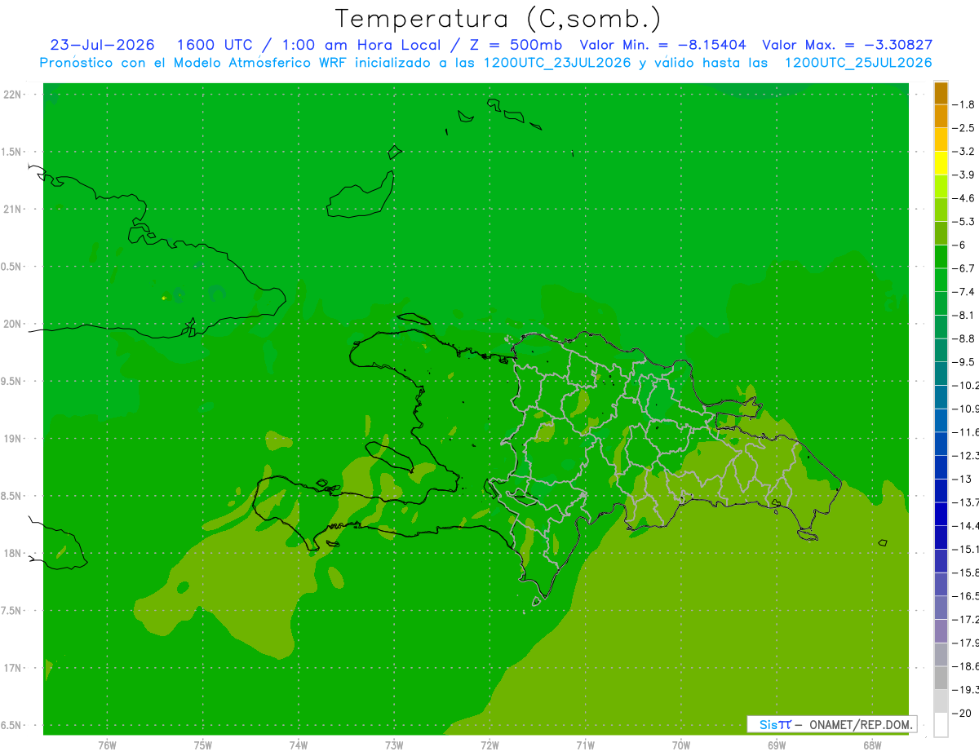The width and height of the screenshot is (979, 756).
Task: Click the "69W" longitude label
Action: [x=776, y=745]
